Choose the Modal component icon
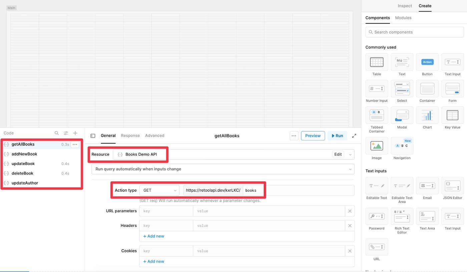 coord(402,115)
